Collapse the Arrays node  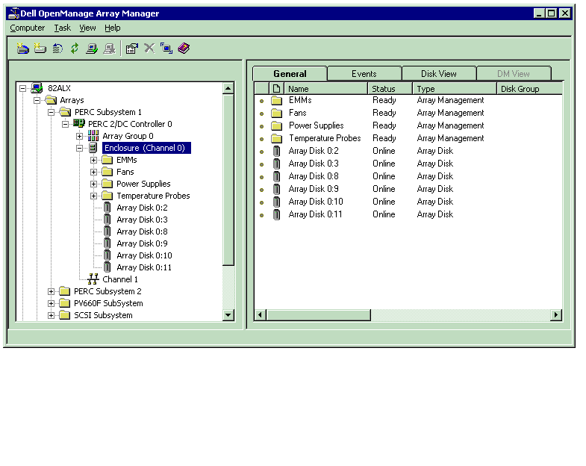37,100
